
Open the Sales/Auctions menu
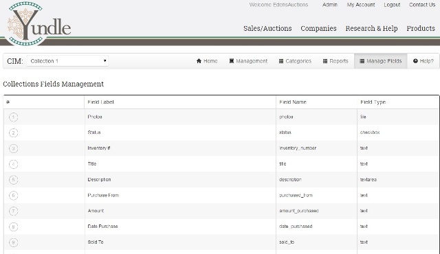point(267,28)
